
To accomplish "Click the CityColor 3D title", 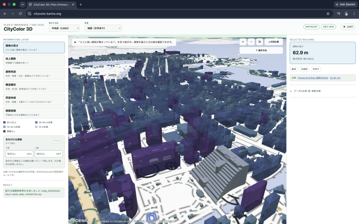I will (18, 29).
